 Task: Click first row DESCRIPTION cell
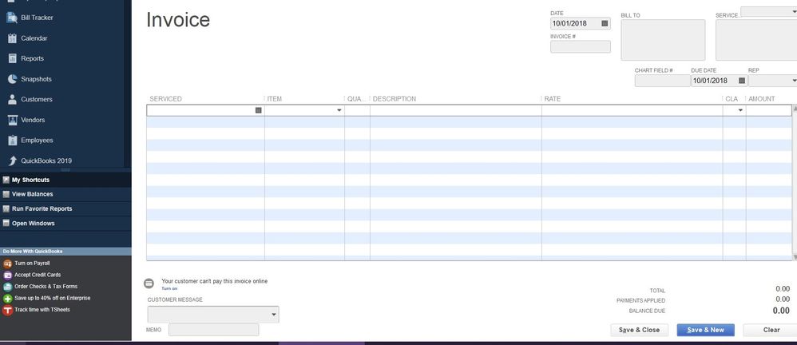coord(455,110)
